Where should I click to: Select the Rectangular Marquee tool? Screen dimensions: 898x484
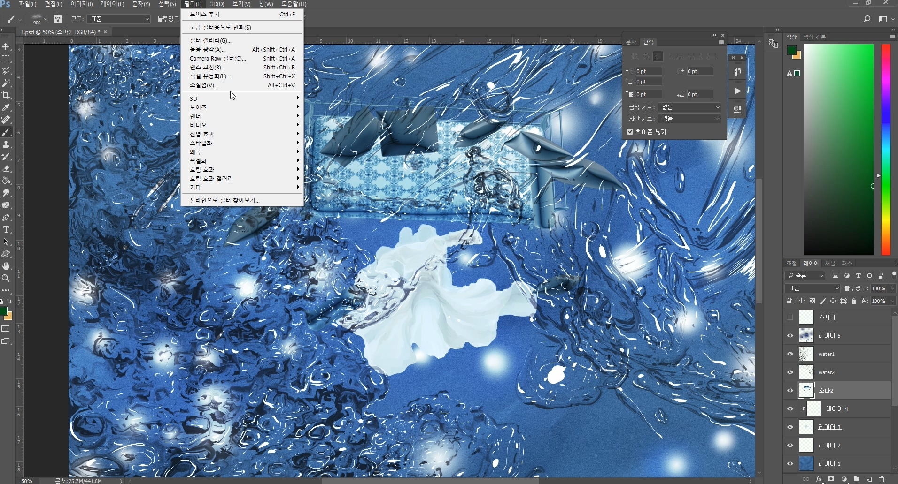point(6,59)
